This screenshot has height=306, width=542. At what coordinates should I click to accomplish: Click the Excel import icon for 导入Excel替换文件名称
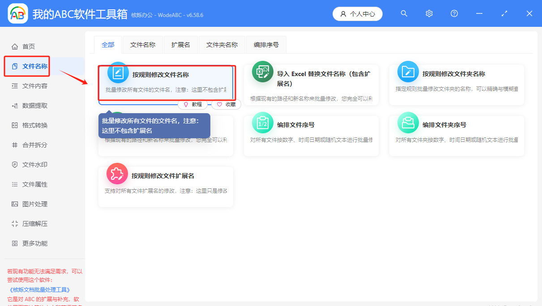pyautogui.click(x=263, y=72)
